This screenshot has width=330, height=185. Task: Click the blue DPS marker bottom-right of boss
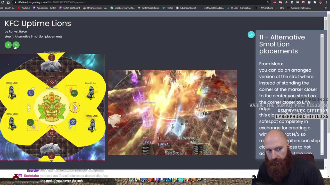(73, 122)
